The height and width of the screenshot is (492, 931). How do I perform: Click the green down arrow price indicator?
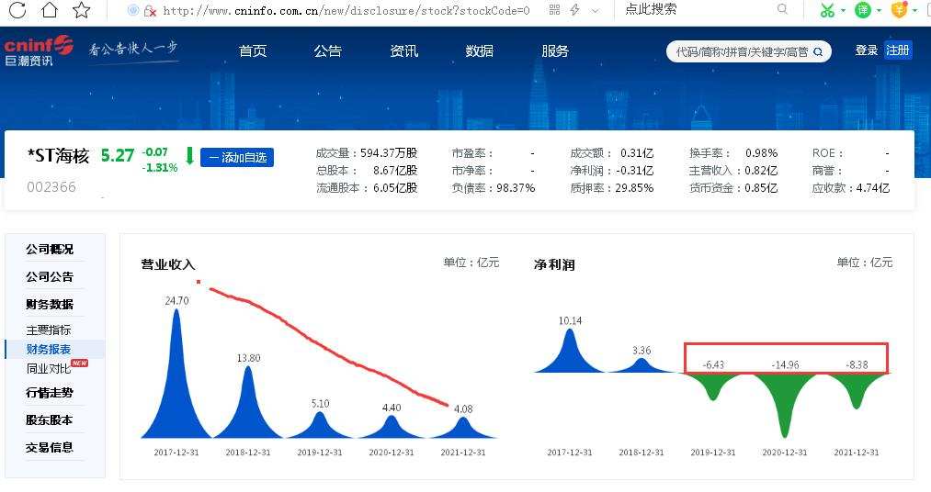(x=190, y=156)
